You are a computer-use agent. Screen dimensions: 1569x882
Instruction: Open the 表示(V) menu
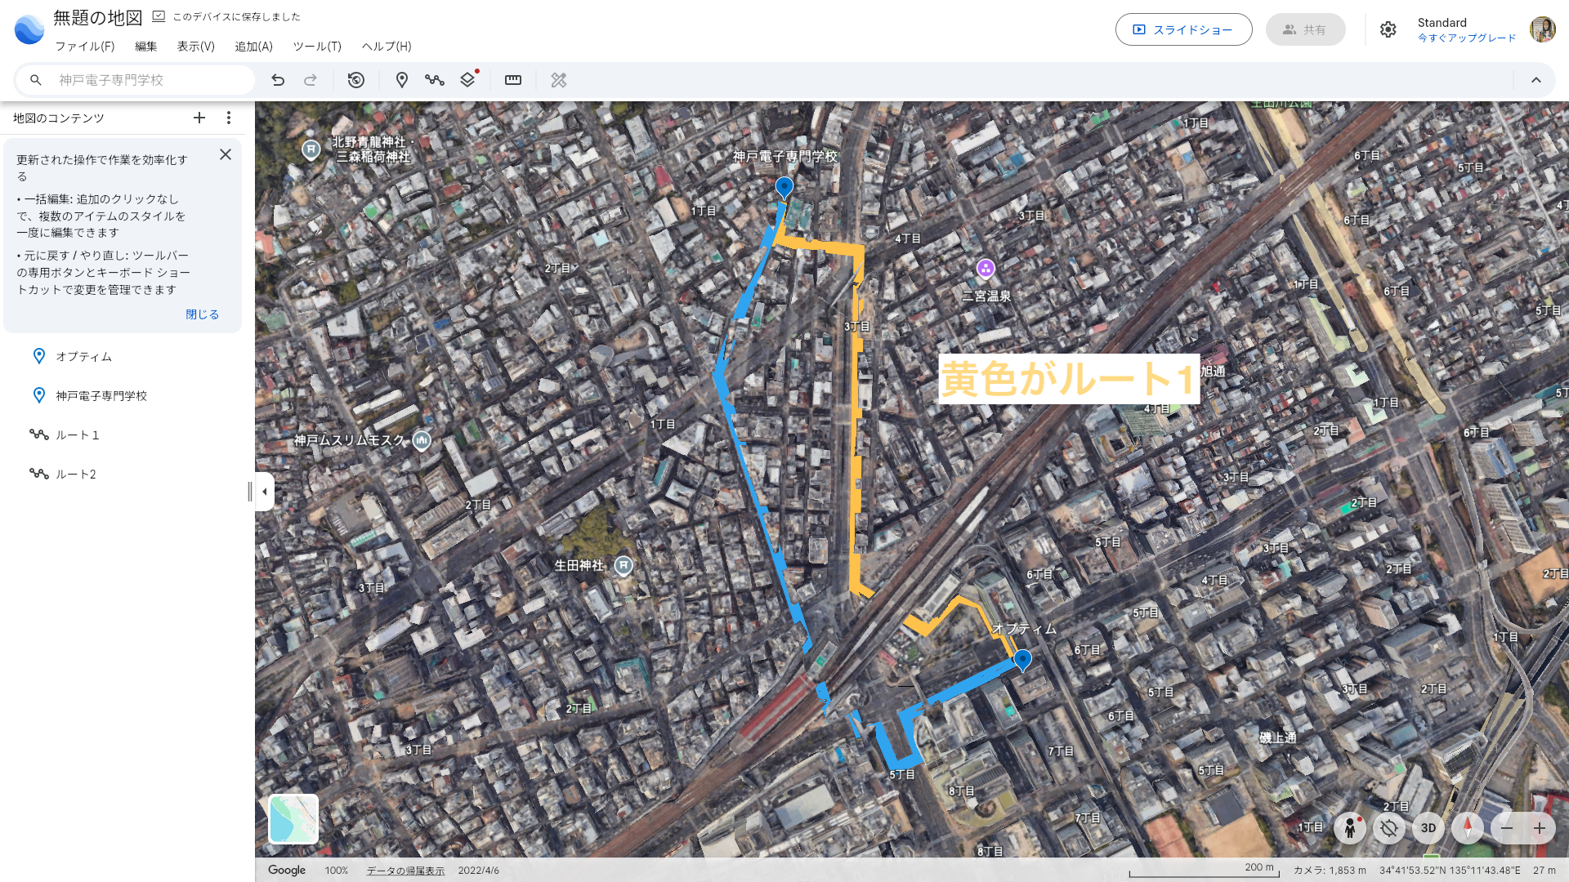coord(196,47)
